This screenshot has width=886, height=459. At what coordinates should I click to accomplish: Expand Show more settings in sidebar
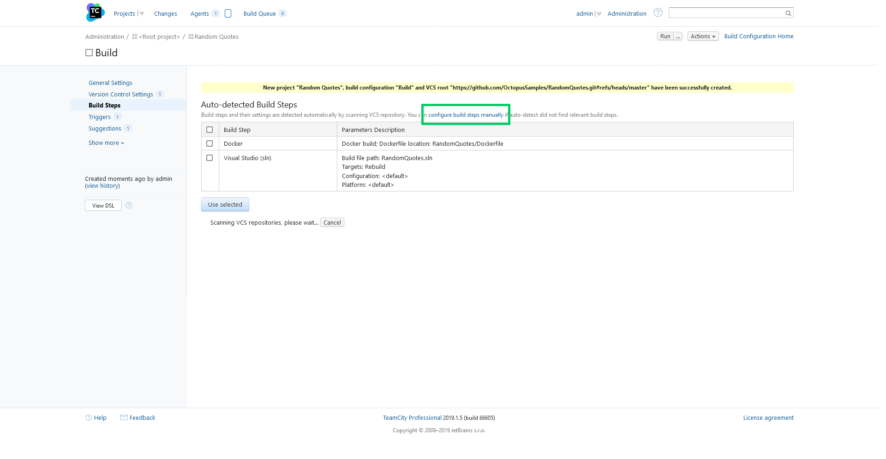coord(106,143)
